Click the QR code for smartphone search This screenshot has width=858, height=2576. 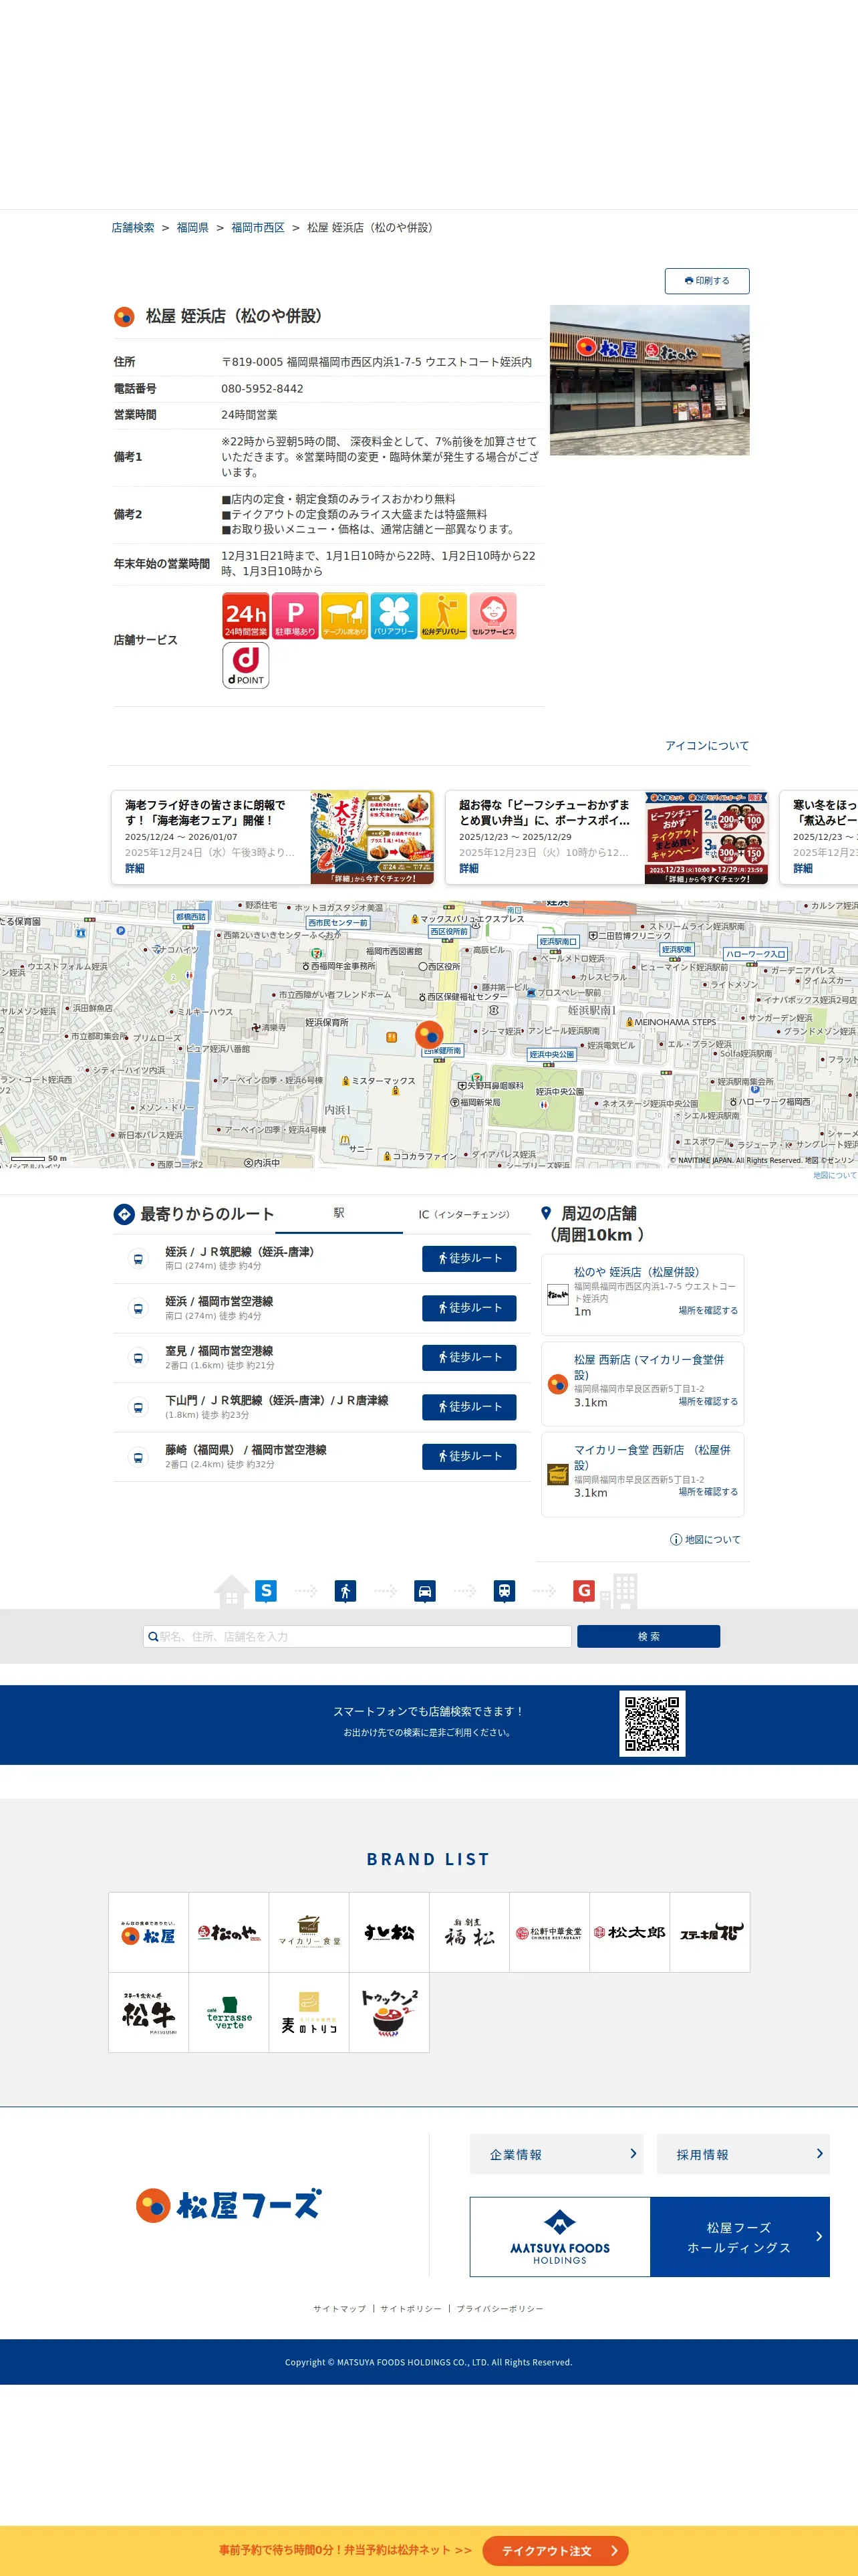pyautogui.click(x=652, y=1723)
